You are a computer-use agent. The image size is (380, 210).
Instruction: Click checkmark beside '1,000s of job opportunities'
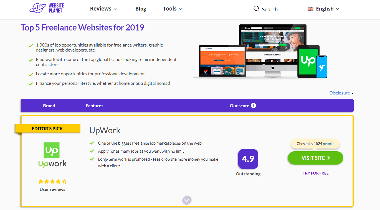(31, 46)
